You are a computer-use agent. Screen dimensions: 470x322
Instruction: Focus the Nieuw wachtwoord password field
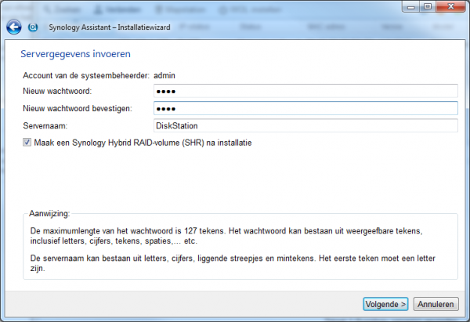tap(305, 92)
